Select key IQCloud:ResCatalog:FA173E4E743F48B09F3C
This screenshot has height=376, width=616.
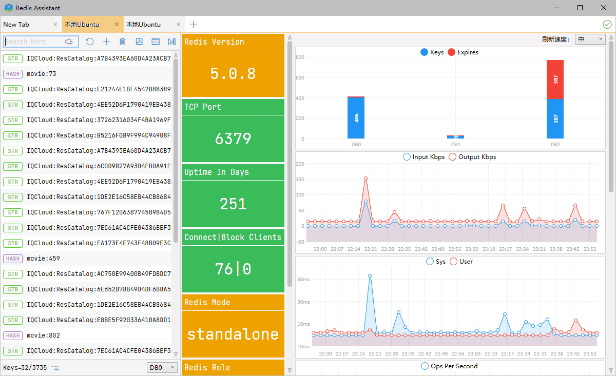pos(86,243)
